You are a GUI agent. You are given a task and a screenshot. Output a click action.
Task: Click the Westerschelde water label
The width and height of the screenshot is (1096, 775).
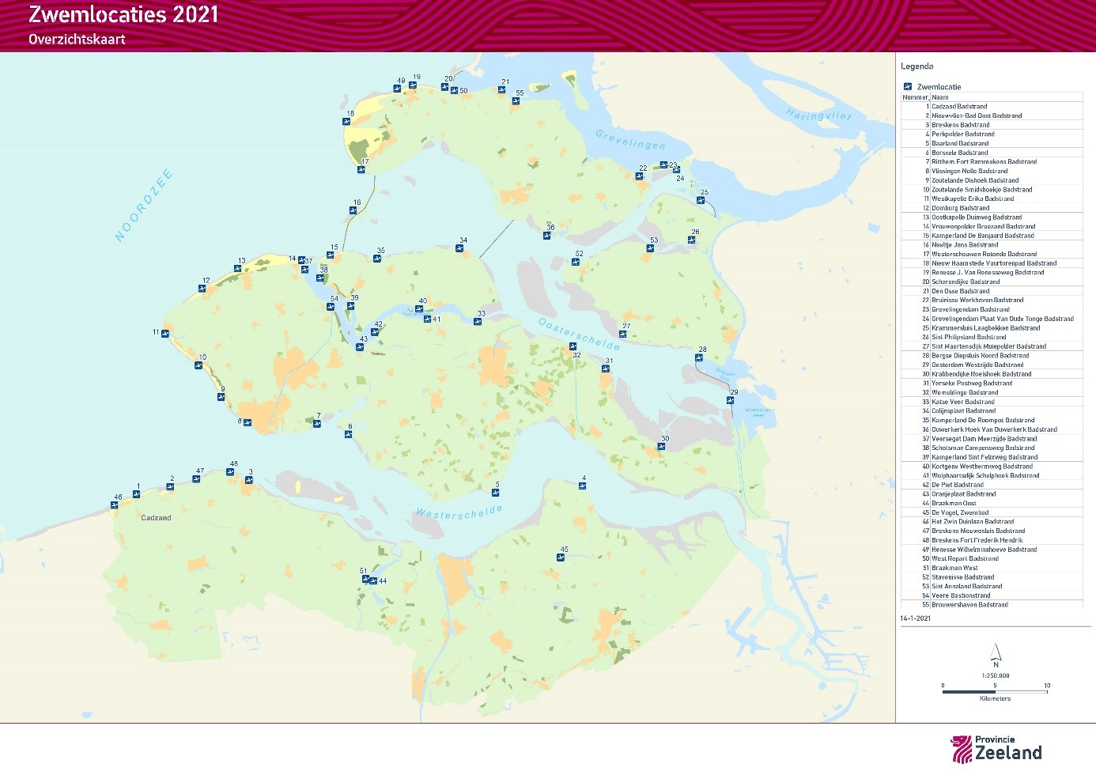459,513
